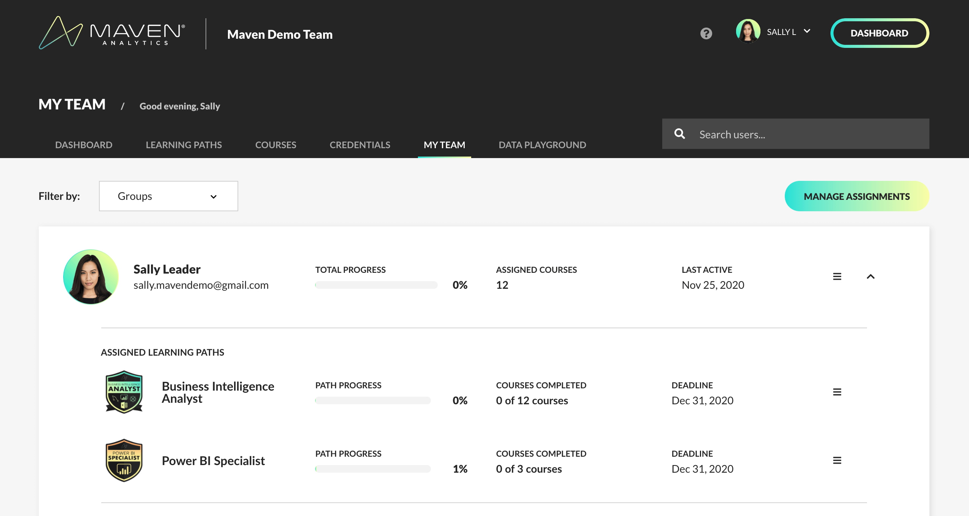Open Sally Leader's hamburger menu icon
This screenshot has height=516, width=969.
pyautogui.click(x=837, y=277)
